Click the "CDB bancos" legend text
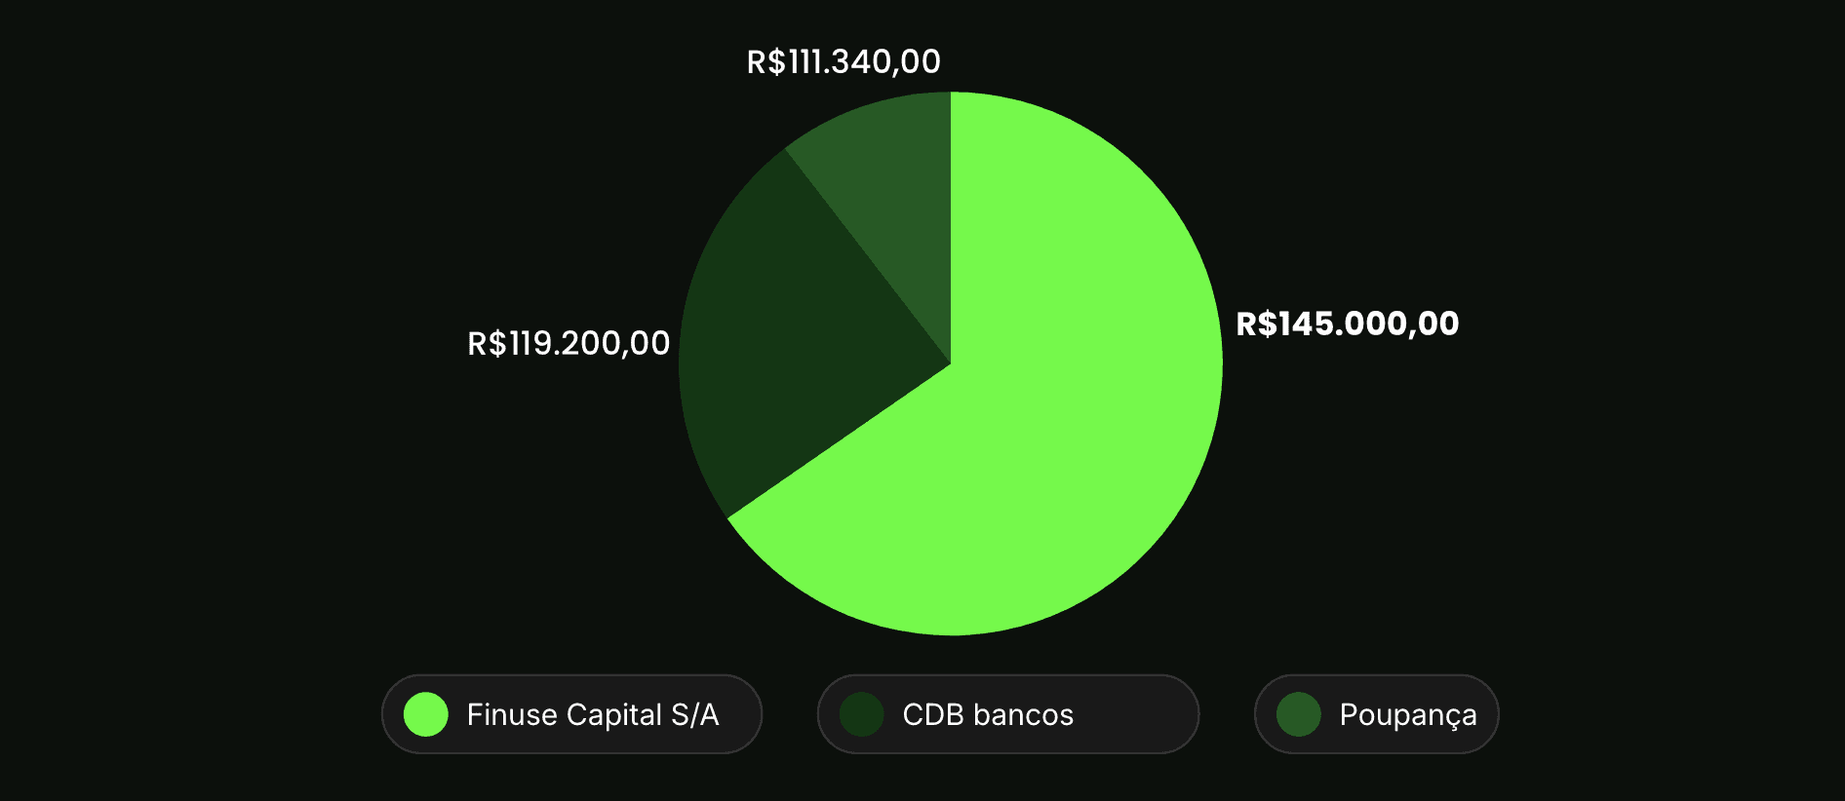1845x801 pixels. point(988,714)
